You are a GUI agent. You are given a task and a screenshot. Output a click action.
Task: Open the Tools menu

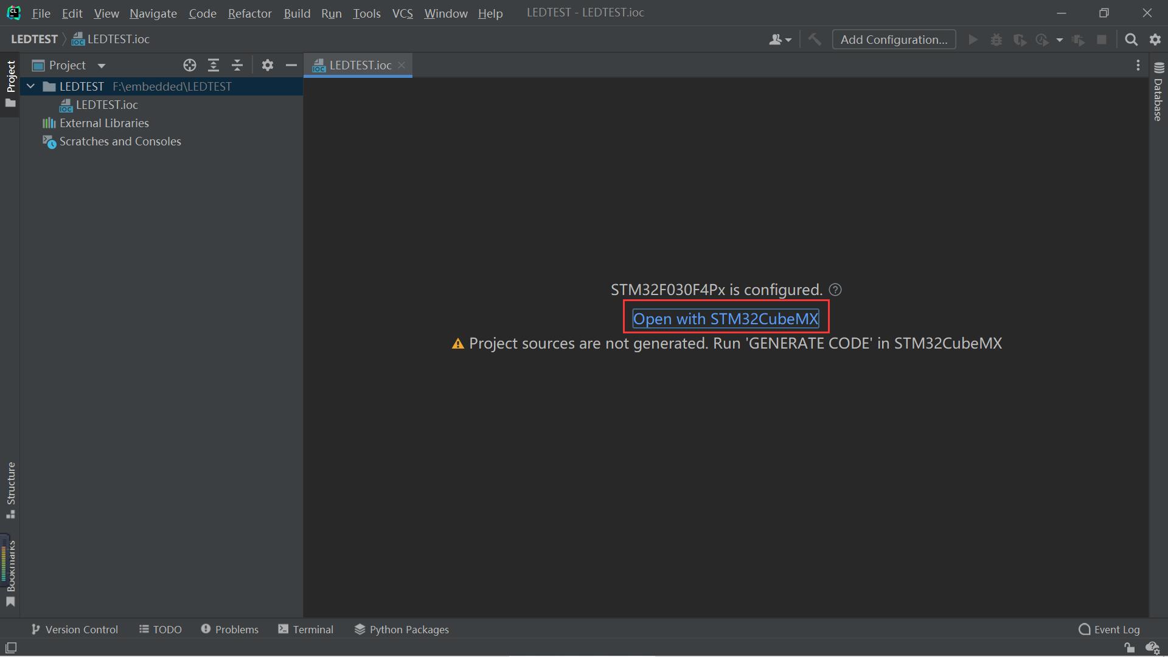(367, 13)
